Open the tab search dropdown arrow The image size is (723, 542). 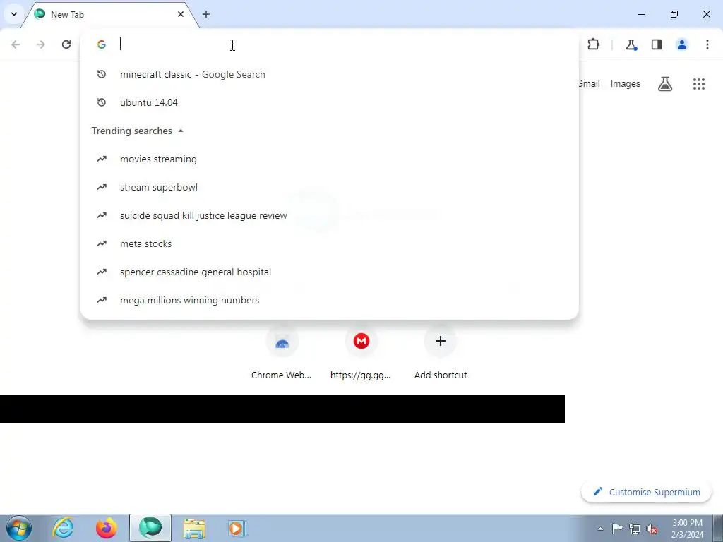[14, 14]
